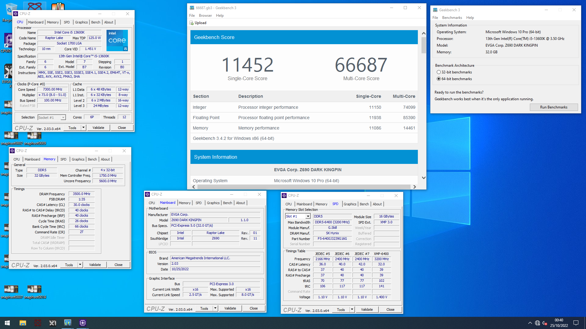Open the Benchmarks menu in Geekbench 3
Image resolution: width=586 pixels, height=329 pixels.
point(452,18)
